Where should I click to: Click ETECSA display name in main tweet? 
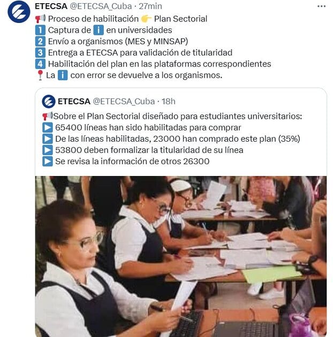pyautogui.click(x=51, y=6)
